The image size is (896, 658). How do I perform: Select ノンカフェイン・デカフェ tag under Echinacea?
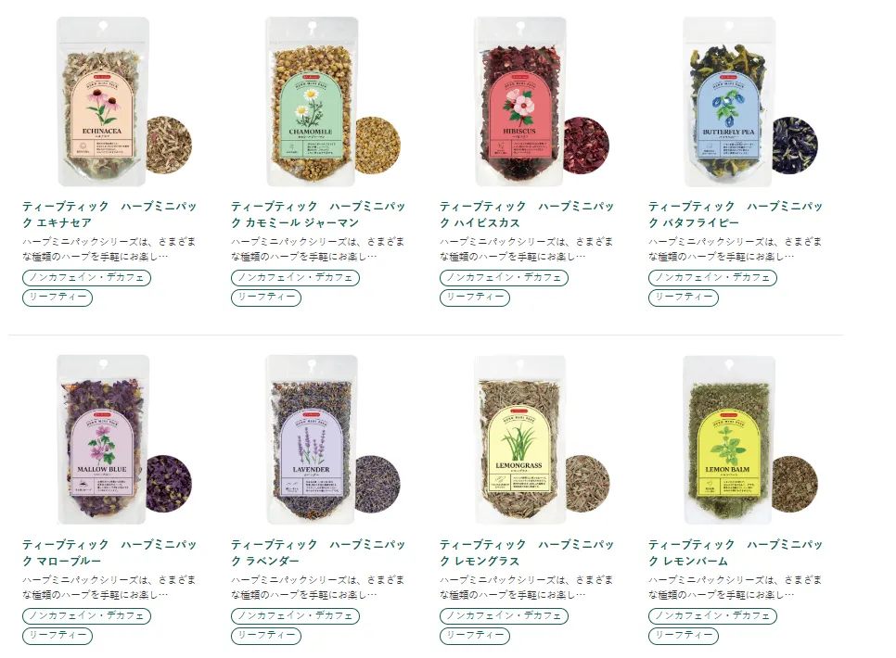tap(87, 278)
